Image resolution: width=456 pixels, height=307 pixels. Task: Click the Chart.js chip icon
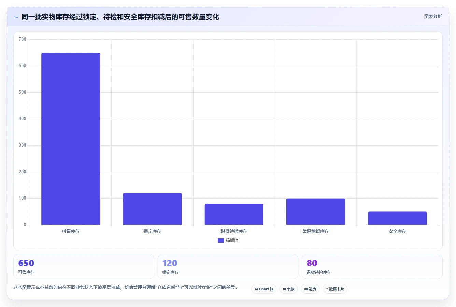pos(256,289)
